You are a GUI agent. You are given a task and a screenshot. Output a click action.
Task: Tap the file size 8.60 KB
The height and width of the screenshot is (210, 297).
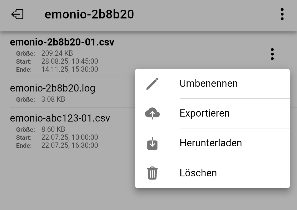(53, 129)
